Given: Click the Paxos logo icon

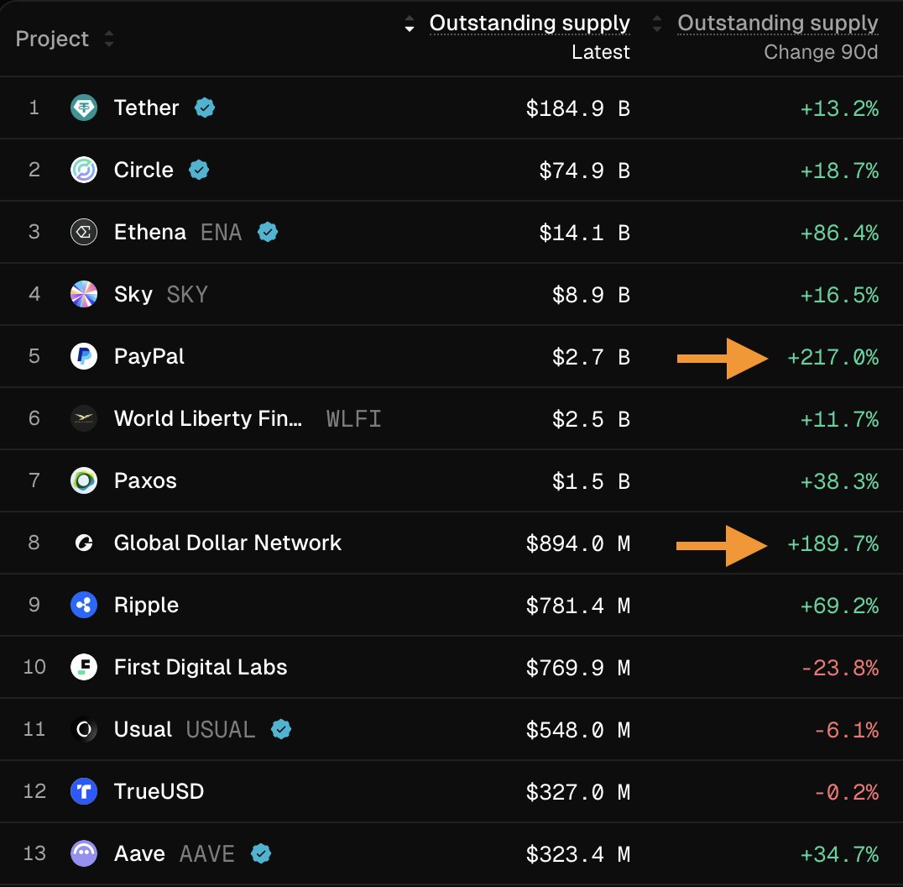Looking at the screenshot, I should (x=84, y=481).
